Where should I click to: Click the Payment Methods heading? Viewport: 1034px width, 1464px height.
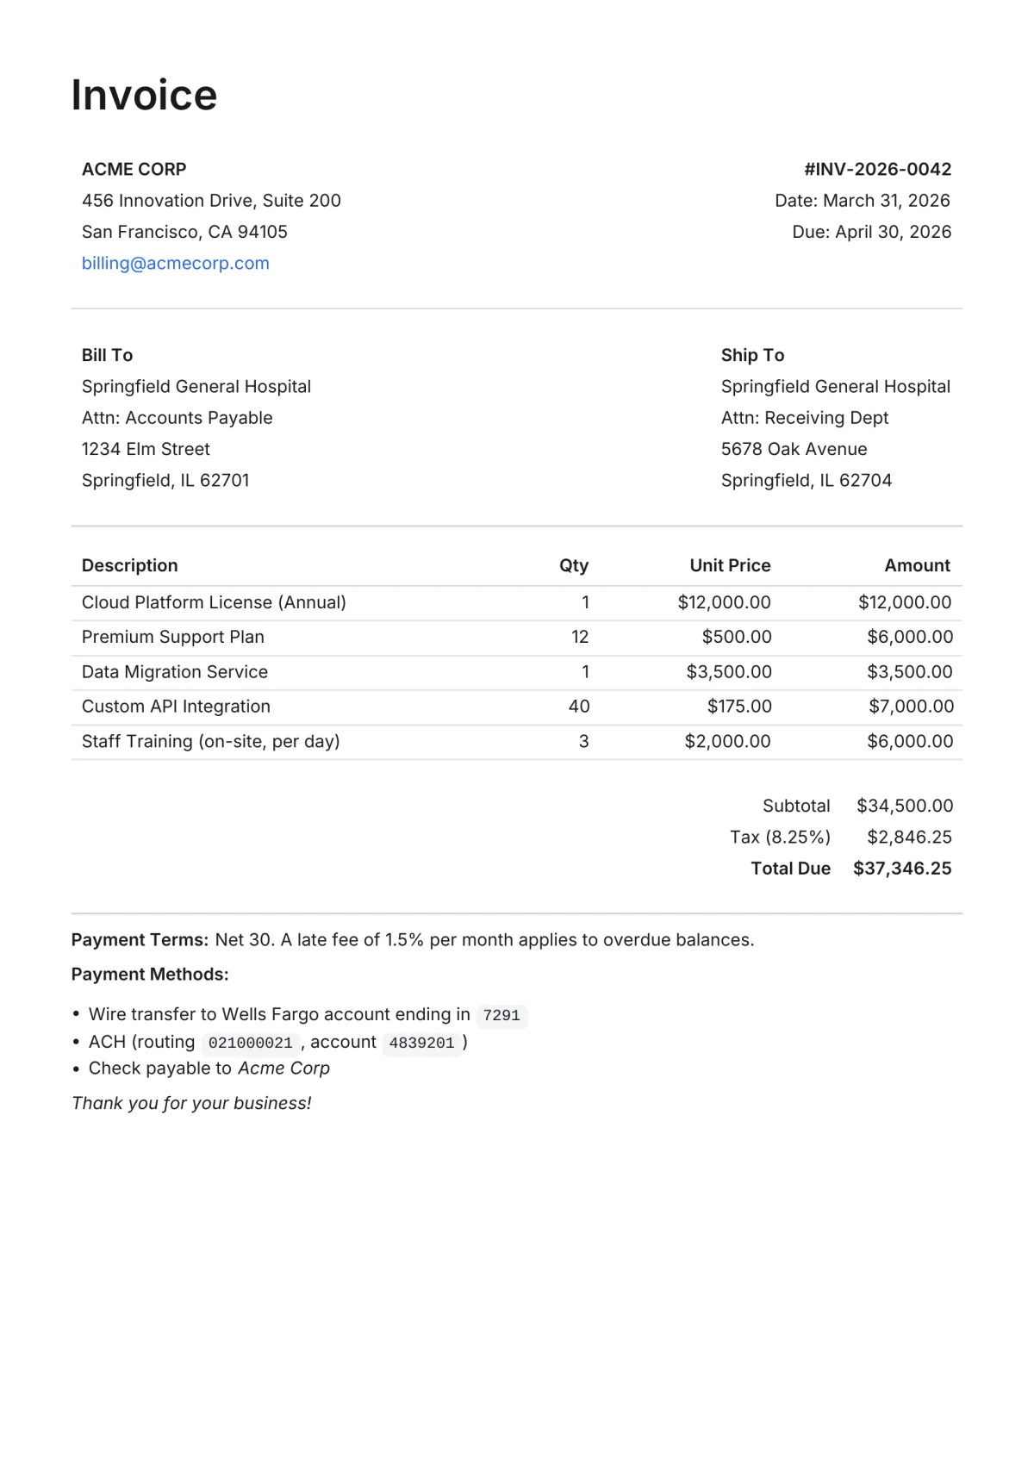click(x=150, y=975)
